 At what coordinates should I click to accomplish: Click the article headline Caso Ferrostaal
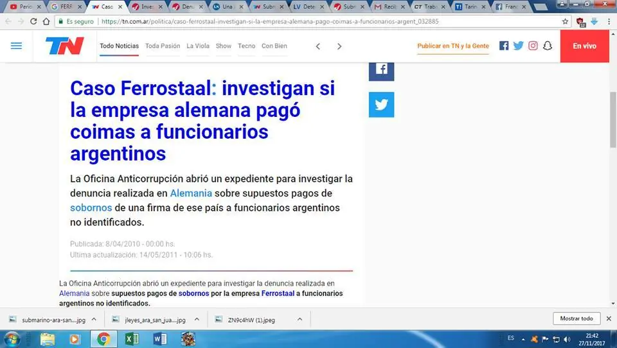coord(202,121)
